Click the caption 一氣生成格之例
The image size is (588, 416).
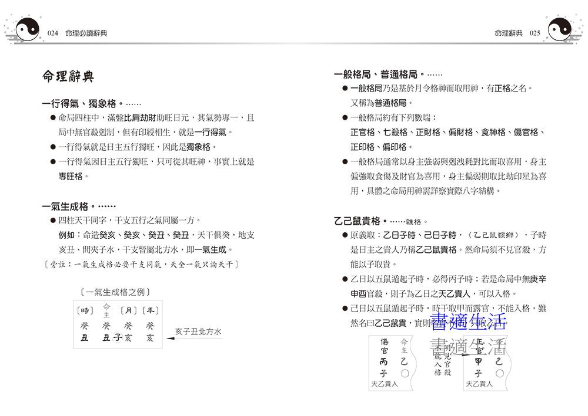tap(115, 292)
